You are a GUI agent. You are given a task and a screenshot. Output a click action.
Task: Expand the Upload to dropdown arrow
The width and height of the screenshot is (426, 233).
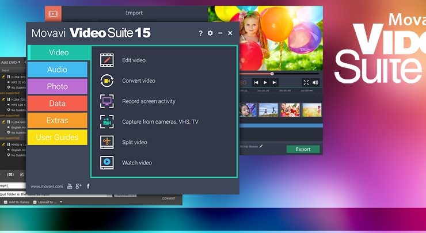[61, 202]
